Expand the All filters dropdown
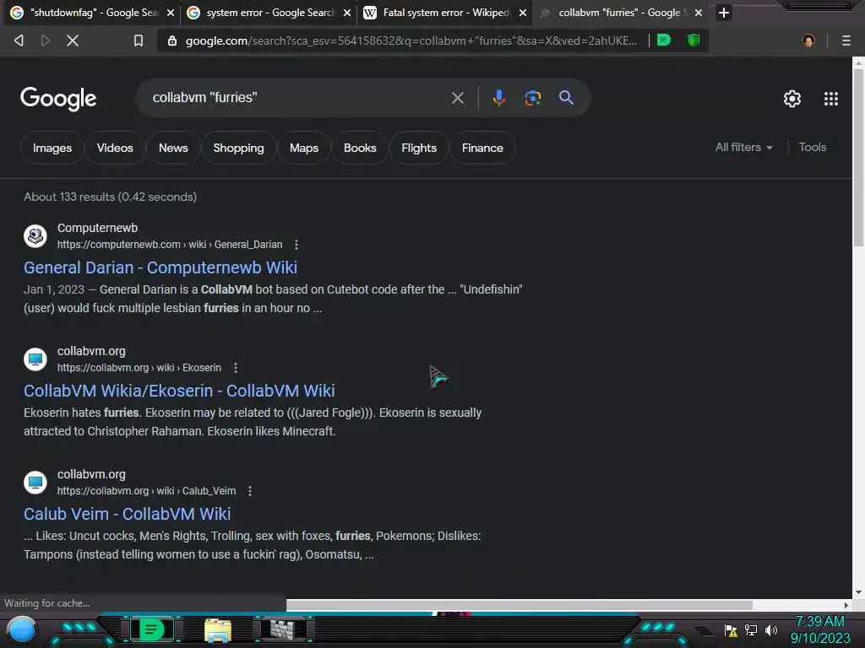Image resolution: width=865 pixels, height=648 pixels. [743, 147]
